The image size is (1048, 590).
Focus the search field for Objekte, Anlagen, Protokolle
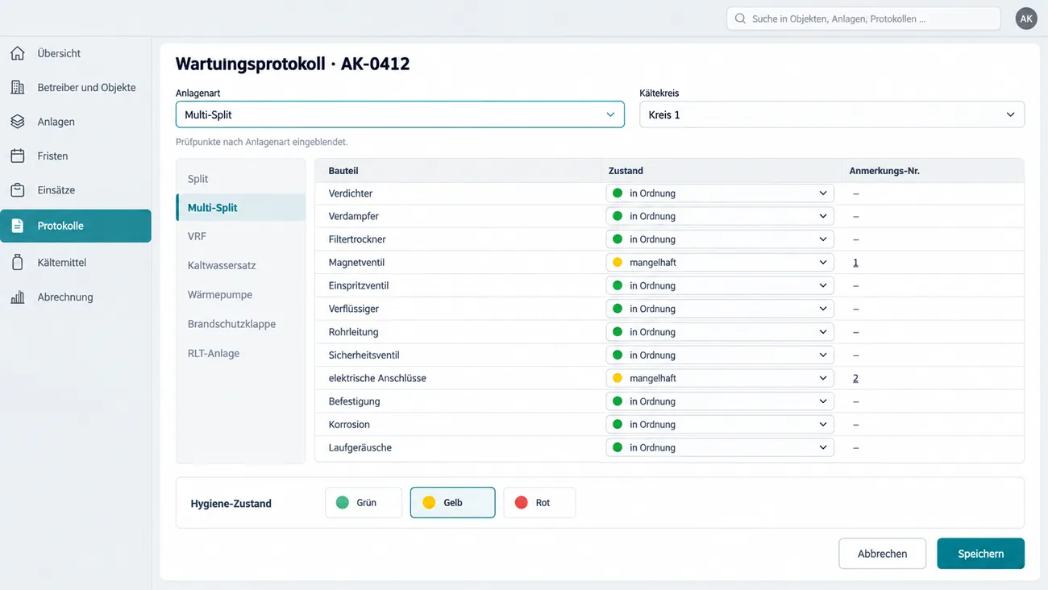[x=863, y=19]
